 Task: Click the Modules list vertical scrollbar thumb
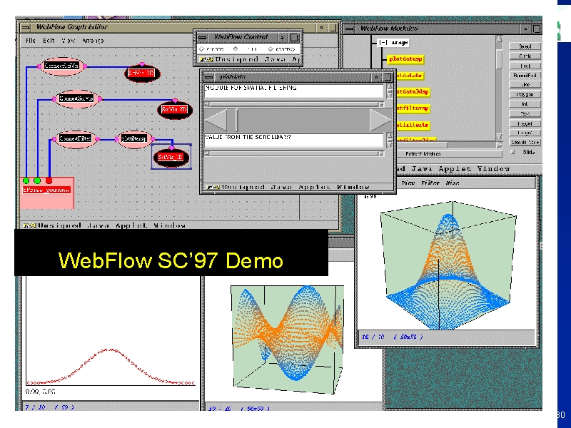(x=499, y=59)
